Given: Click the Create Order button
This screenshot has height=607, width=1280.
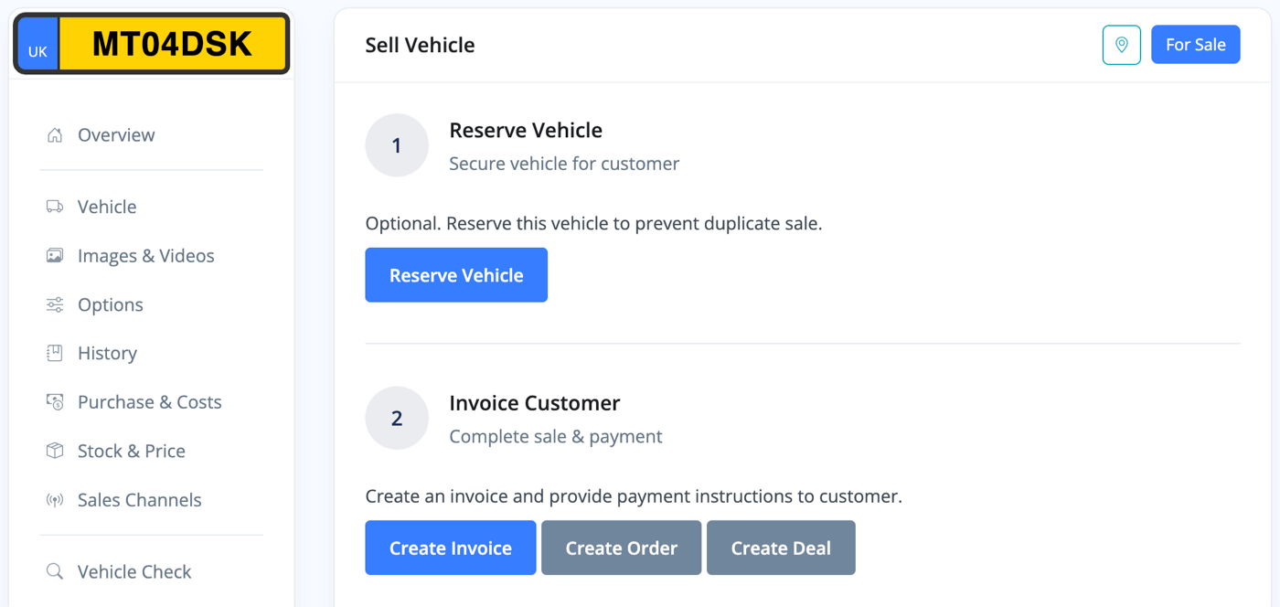Looking at the screenshot, I should click(x=622, y=548).
